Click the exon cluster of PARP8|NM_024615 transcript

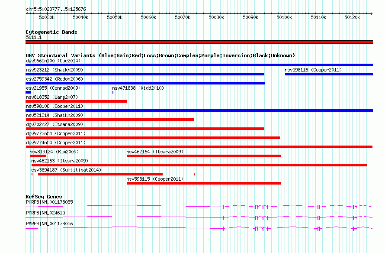click(261, 218)
